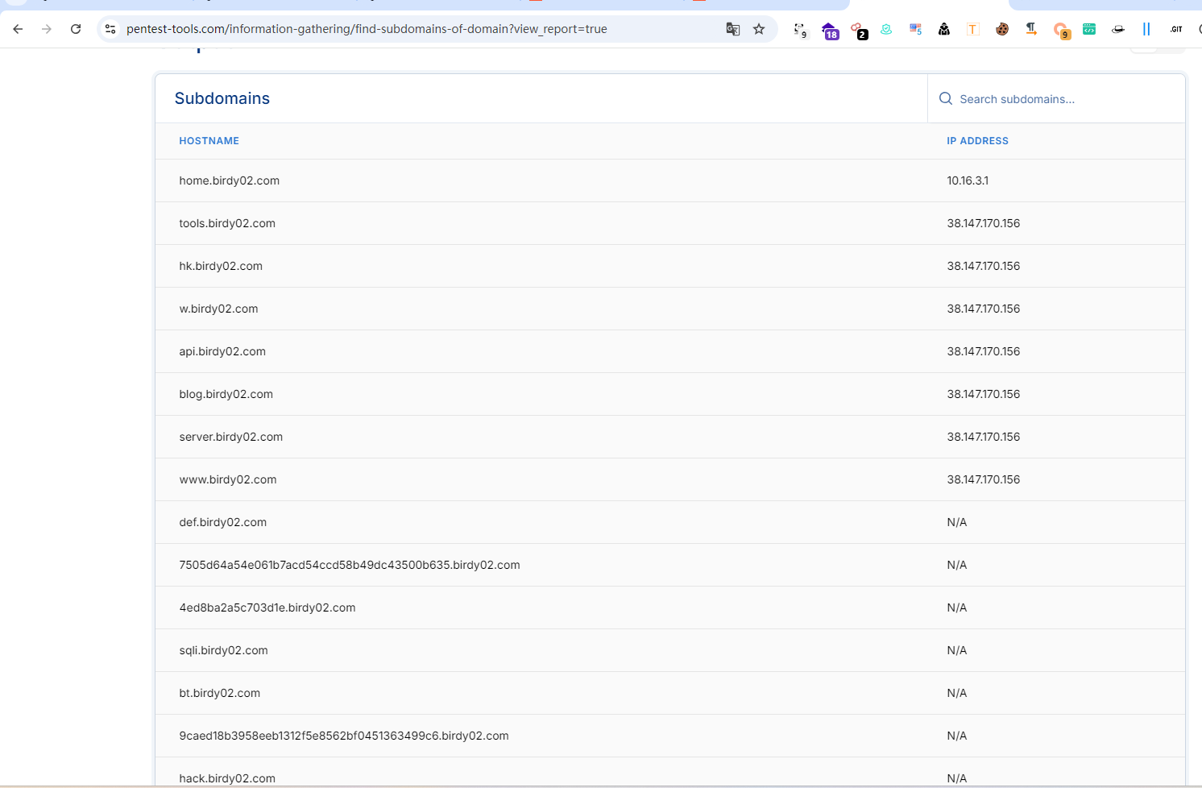Click the sqli.birdy02.com hostname entry
Screen dimensions: 1202x788
point(223,650)
